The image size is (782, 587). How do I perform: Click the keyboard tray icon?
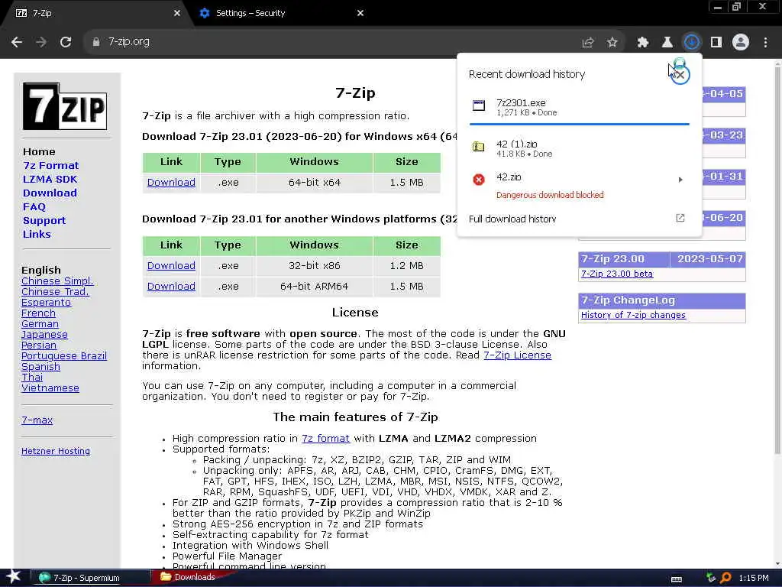click(677, 579)
